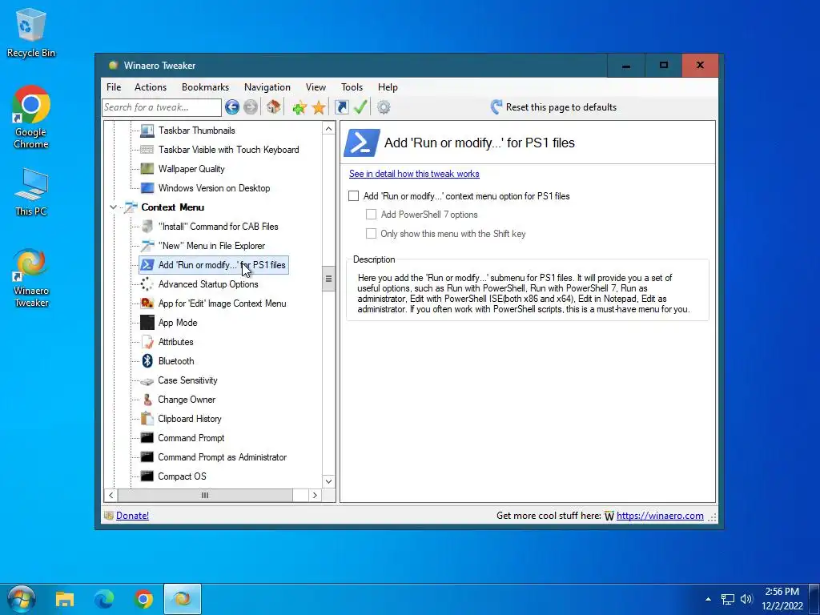Launch Microsoft Edge from the taskbar
Viewport: 820px width, 615px height.
tap(103, 599)
